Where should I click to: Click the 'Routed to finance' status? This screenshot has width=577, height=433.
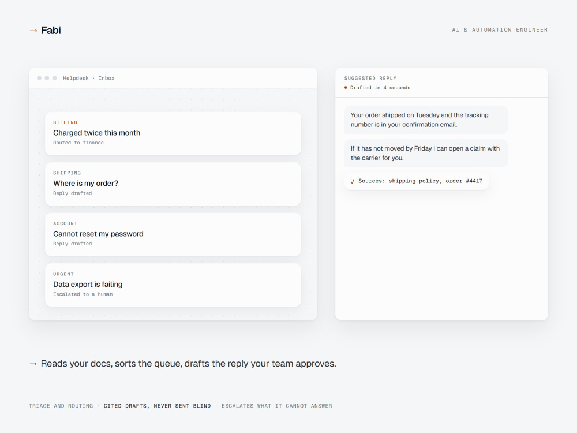click(x=78, y=143)
